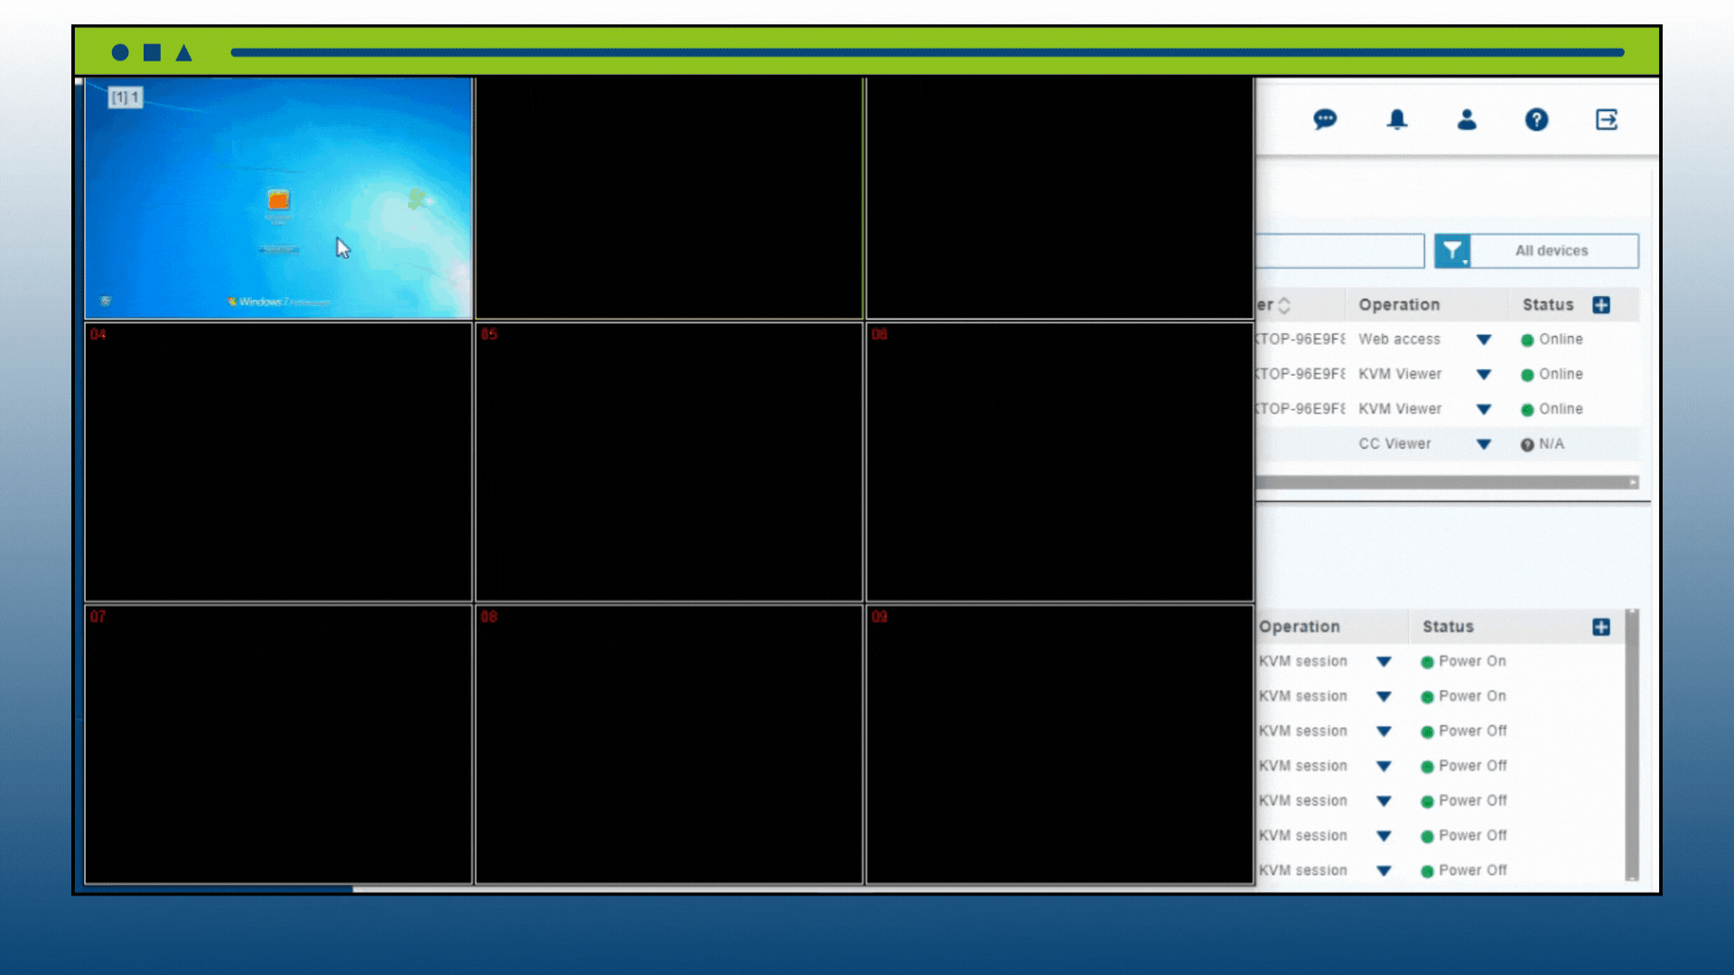Screen dimensions: 1734x975
Task: Open dropdown for first KVM session row
Action: [1384, 662]
